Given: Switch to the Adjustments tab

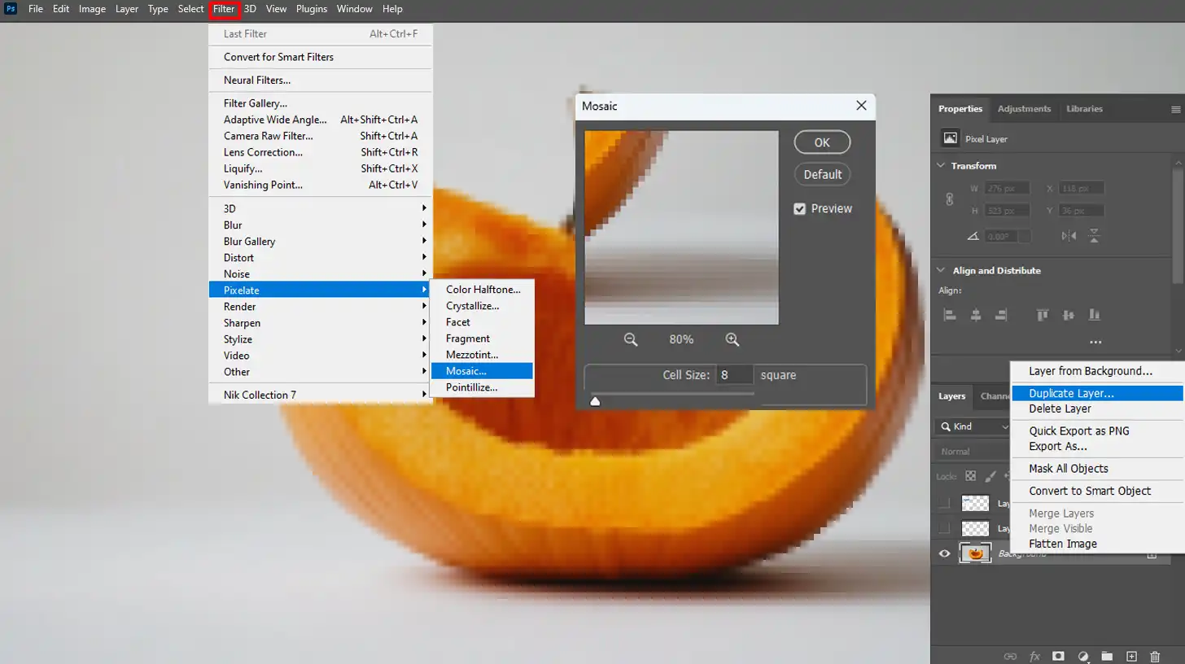Looking at the screenshot, I should [x=1024, y=109].
